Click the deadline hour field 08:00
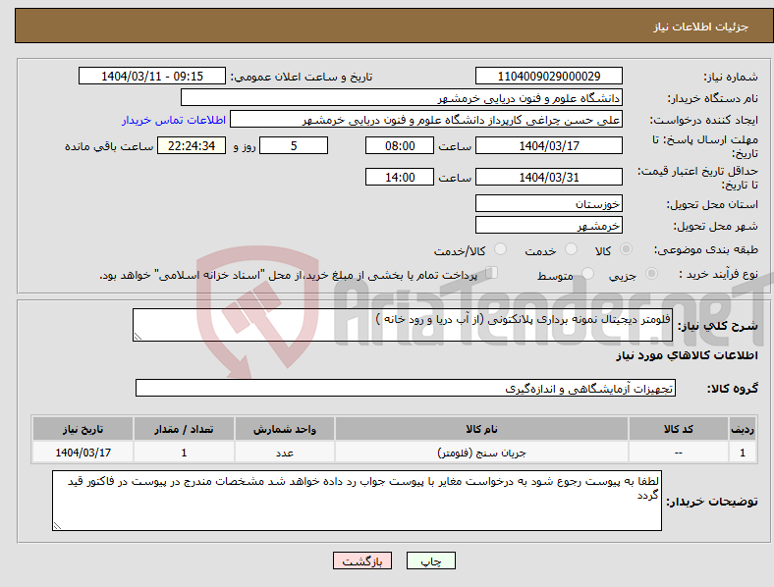This screenshot has width=774, height=587. pos(400,145)
